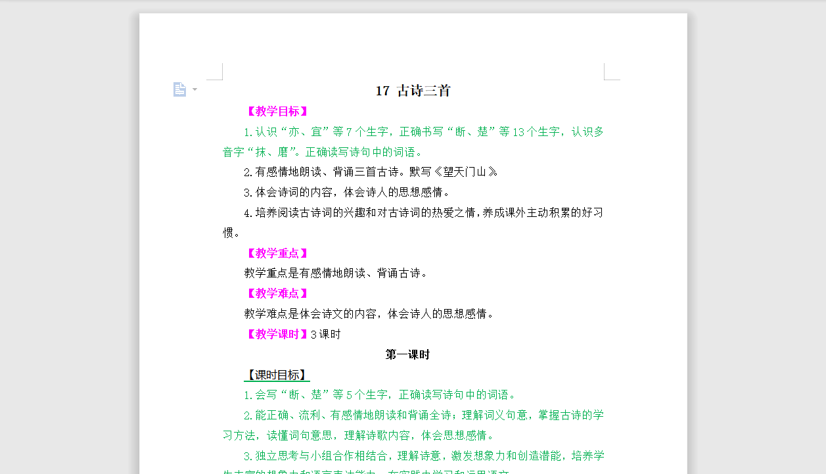This screenshot has height=474, width=826.
Task: Click the 第一课时 section title
Action: [407, 354]
